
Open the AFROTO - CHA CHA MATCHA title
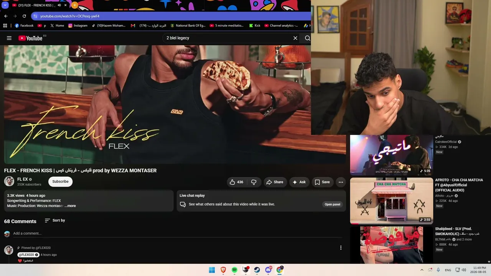[x=459, y=185]
